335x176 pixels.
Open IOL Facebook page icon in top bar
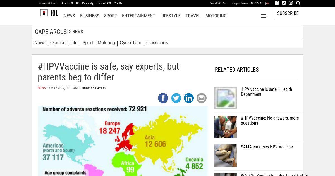(277, 3)
